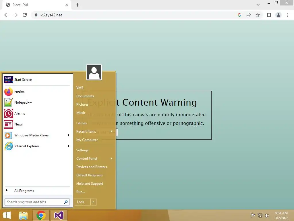Viewport: 294px width, 221px height.
Task: Open My Computer
Action: point(87,140)
